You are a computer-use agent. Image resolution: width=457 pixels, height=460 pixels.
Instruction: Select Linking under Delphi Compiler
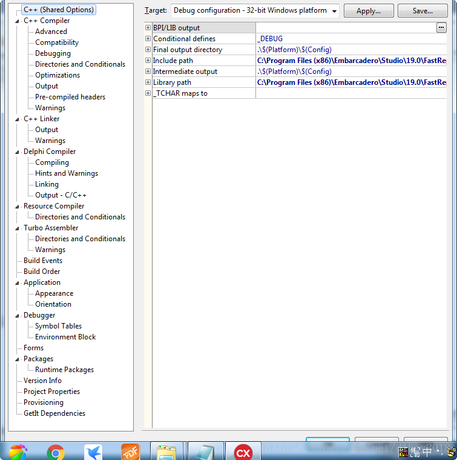coord(47,184)
